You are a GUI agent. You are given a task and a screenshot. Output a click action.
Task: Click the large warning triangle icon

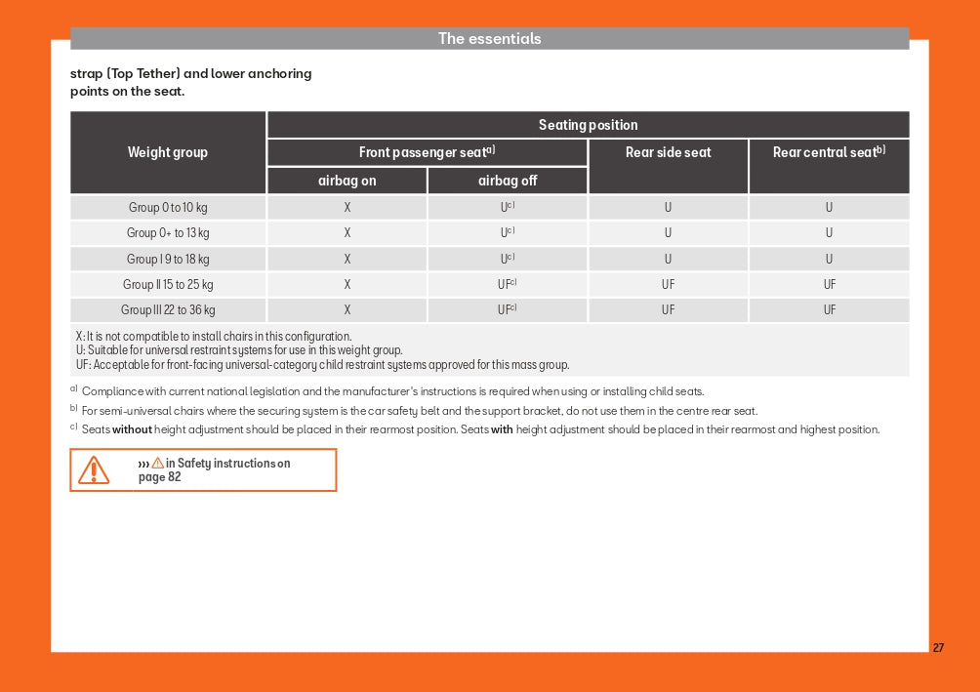coord(94,470)
